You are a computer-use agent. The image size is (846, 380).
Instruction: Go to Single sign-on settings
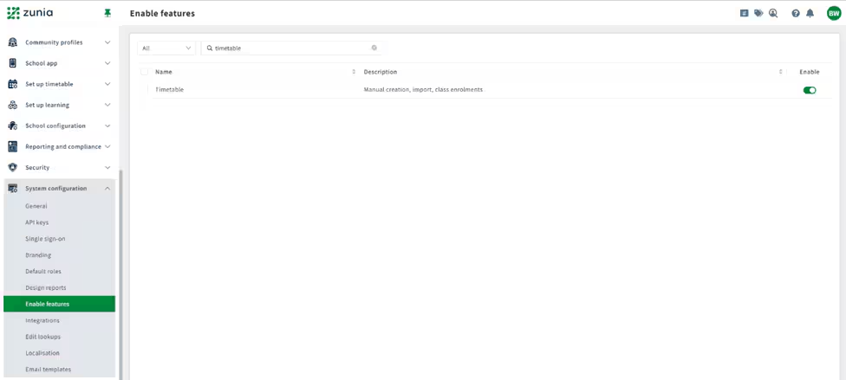[45, 238]
